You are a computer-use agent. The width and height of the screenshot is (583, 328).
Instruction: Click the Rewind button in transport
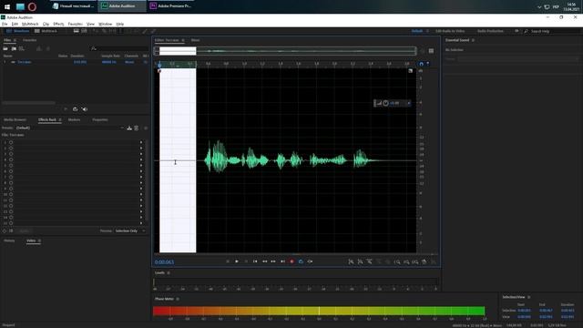264,261
